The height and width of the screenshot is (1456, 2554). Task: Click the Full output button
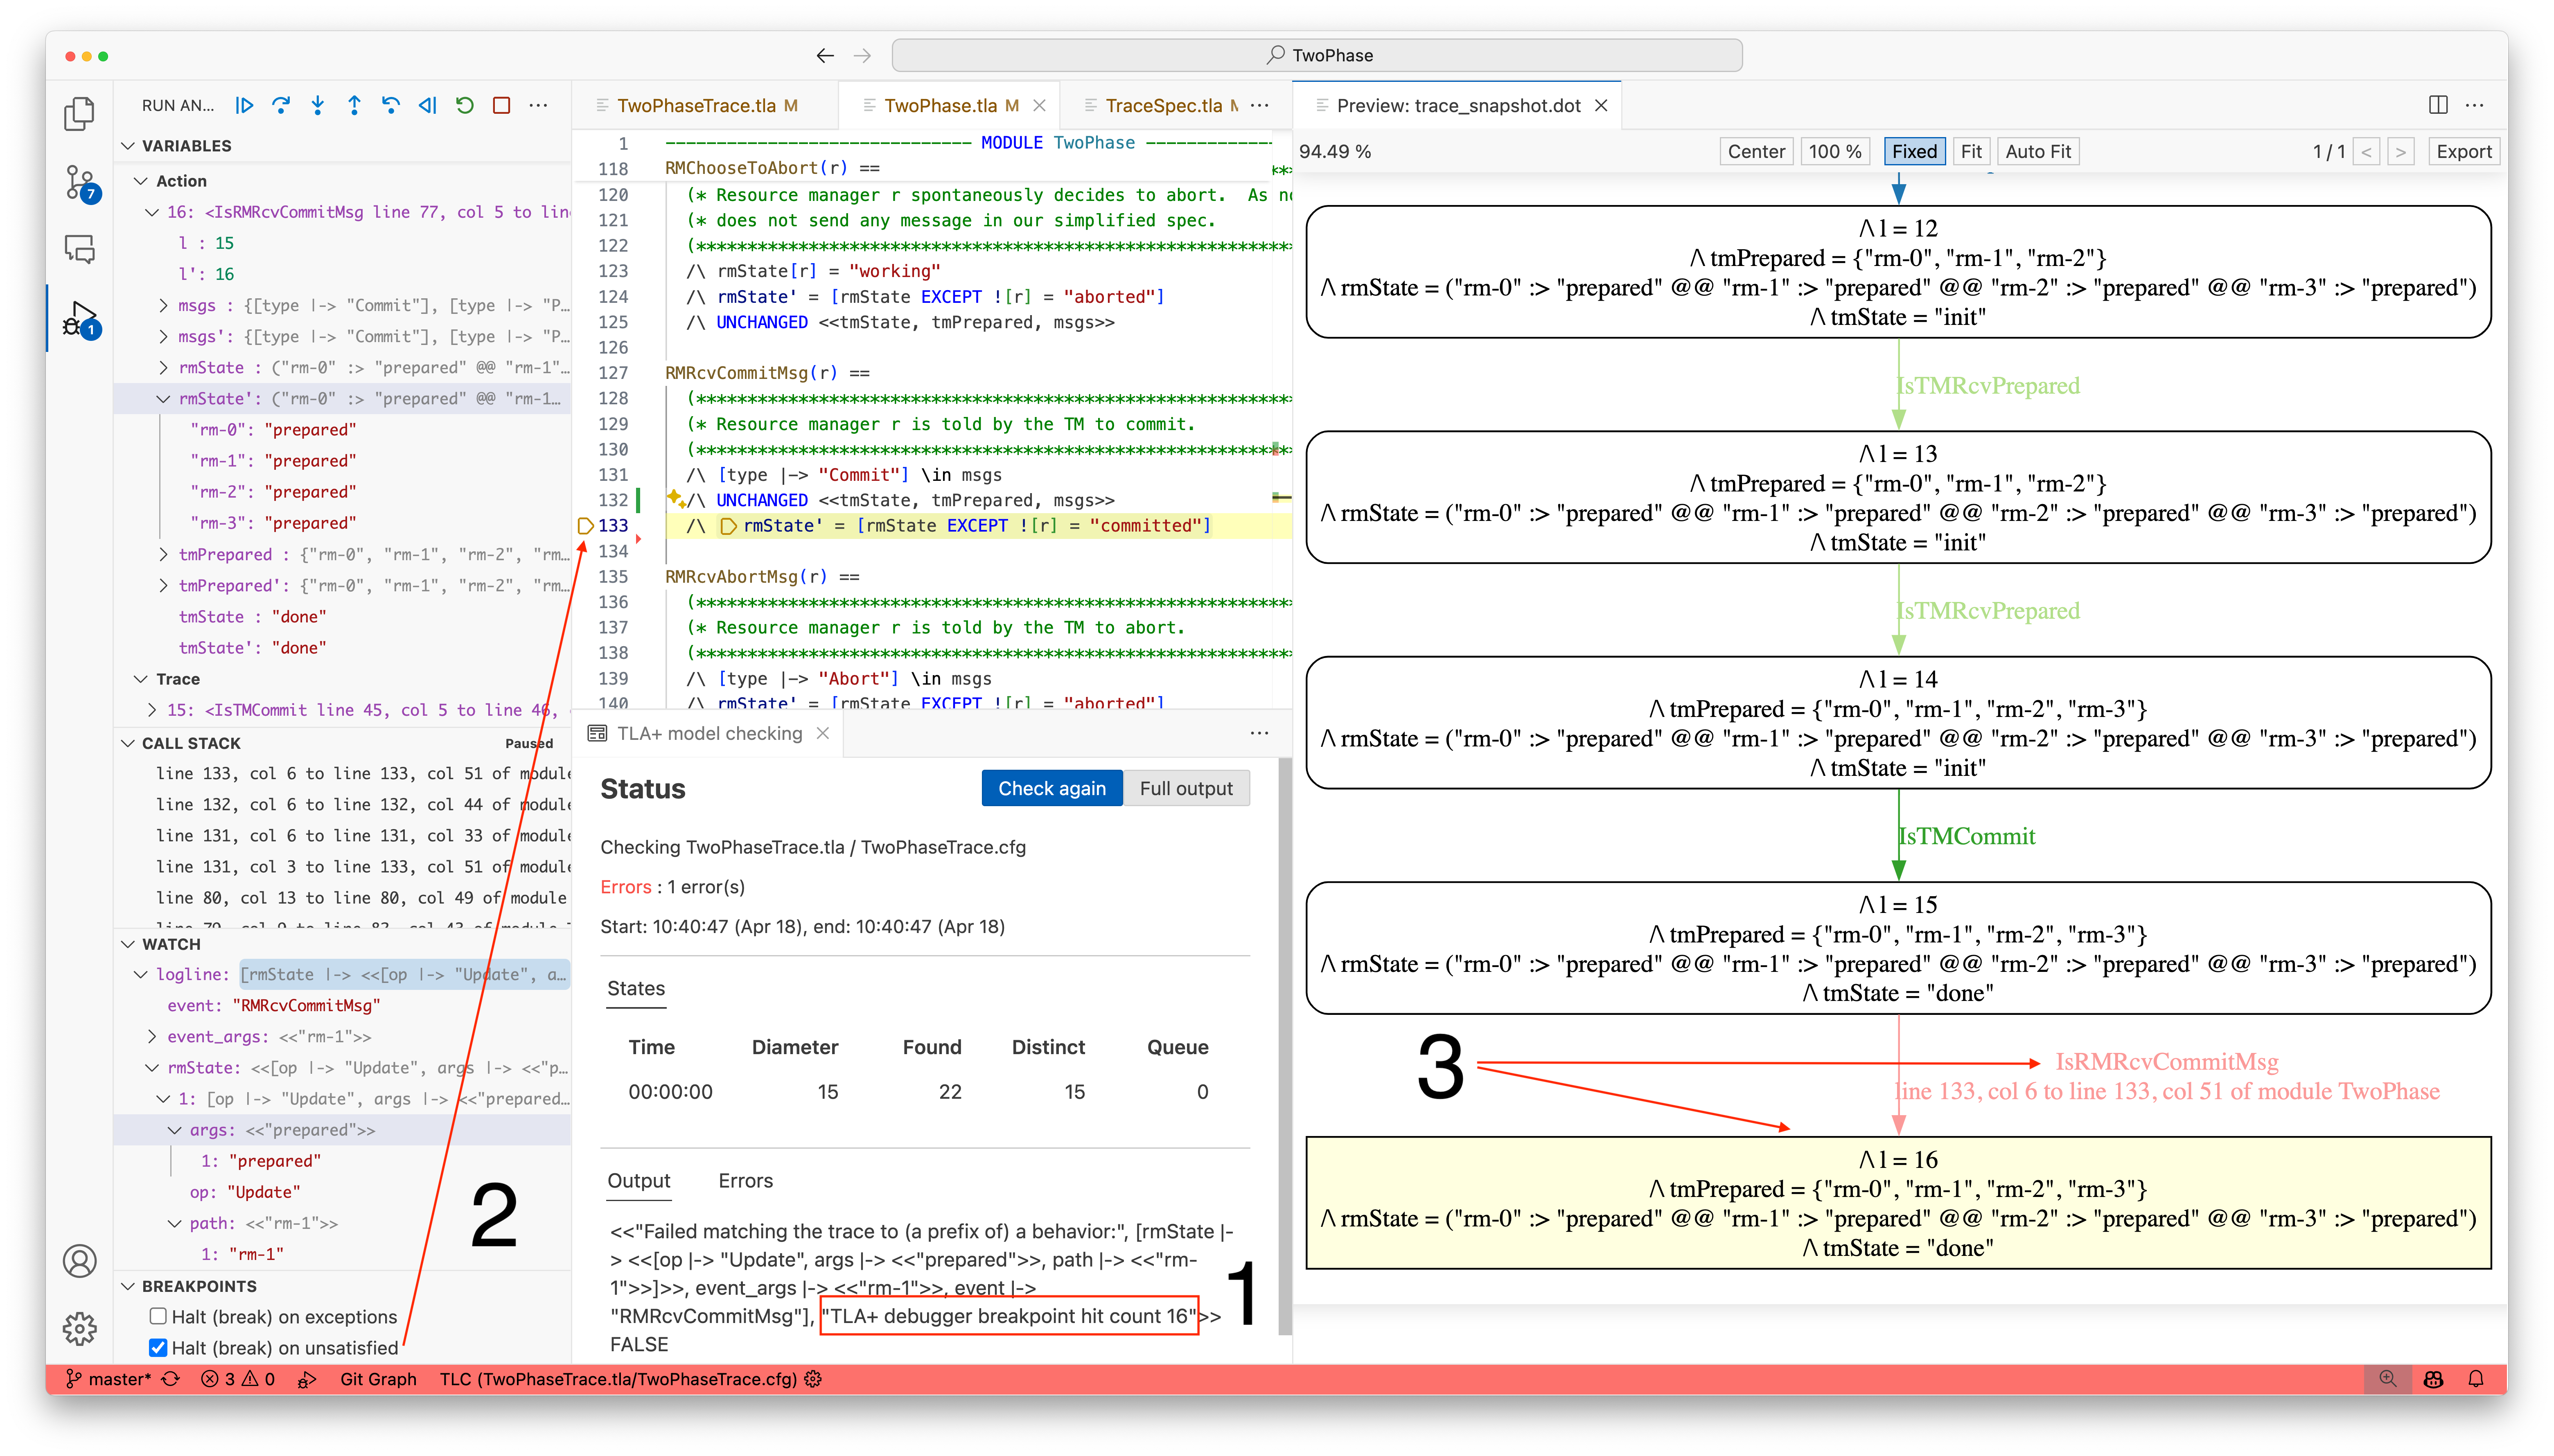pos(1186,788)
